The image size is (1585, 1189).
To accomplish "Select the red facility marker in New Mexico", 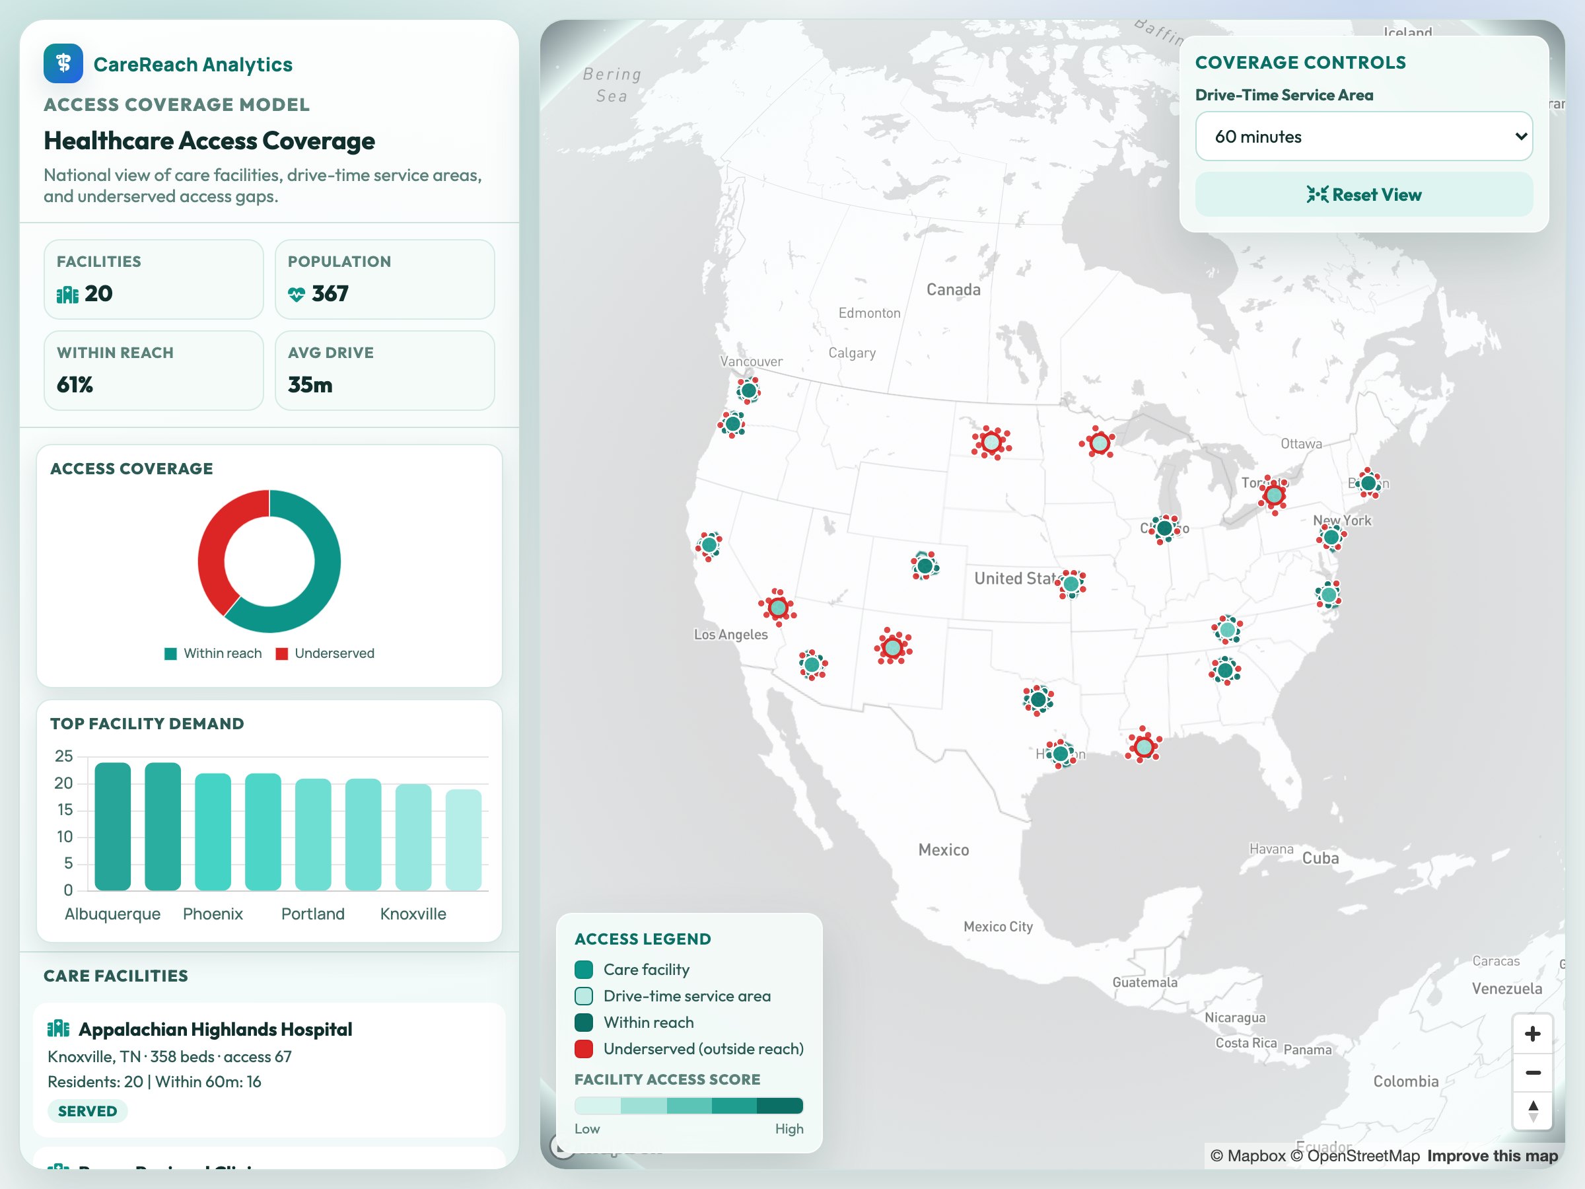I will pos(893,647).
